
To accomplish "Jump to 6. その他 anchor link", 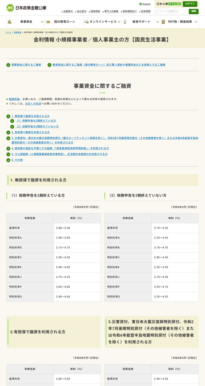I will click(17, 160).
